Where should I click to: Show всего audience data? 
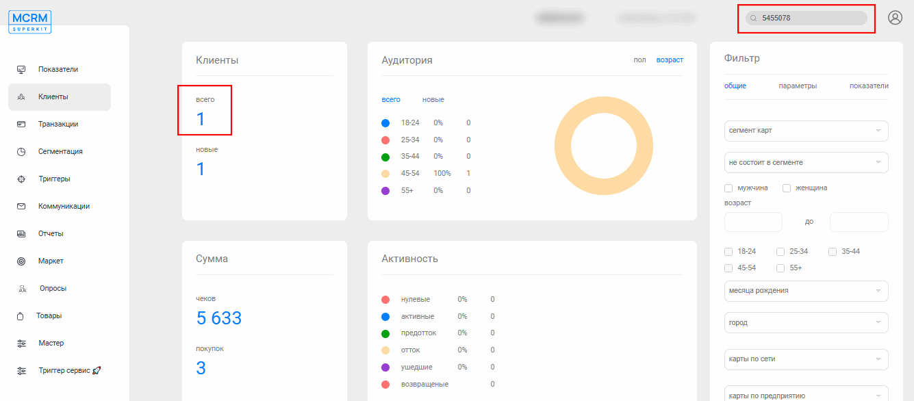[x=391, y=100]
